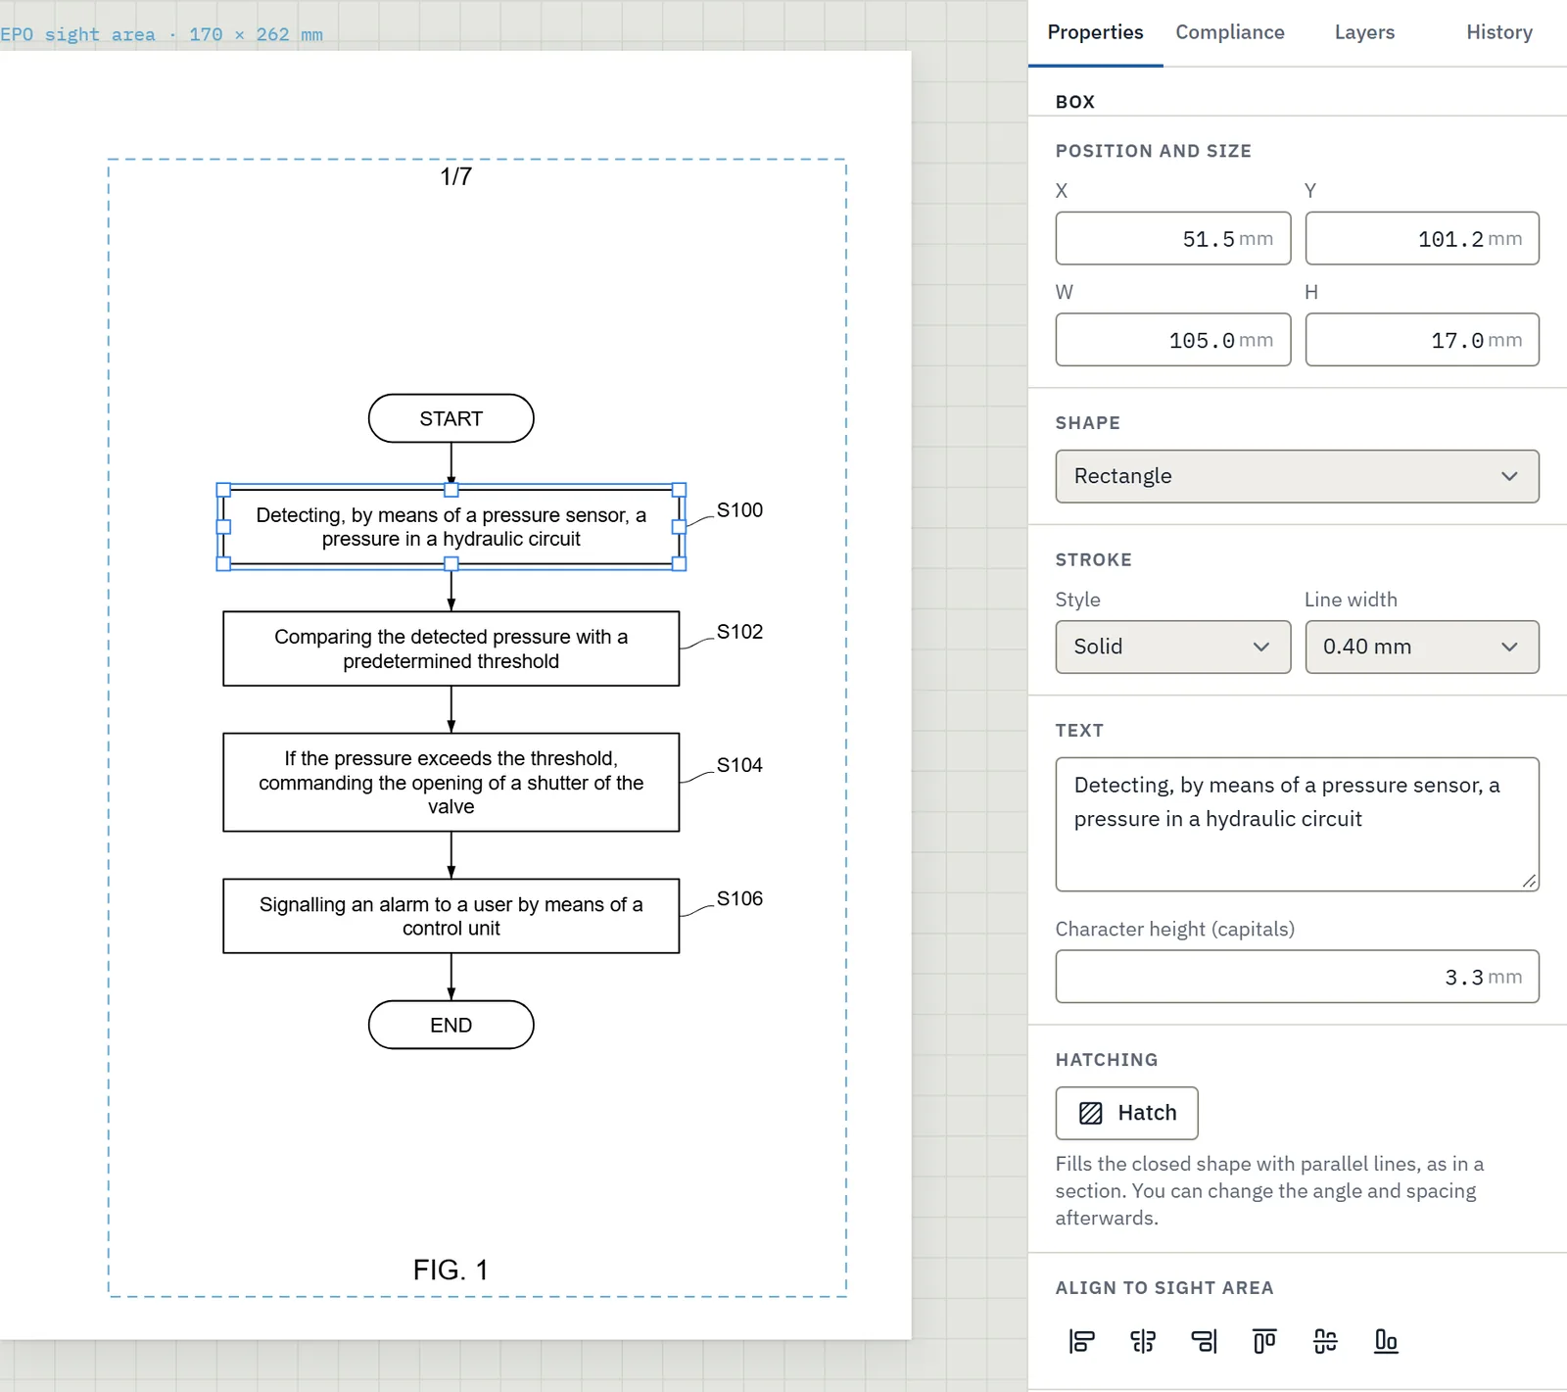
Task: Grab the selected box's bottom-right resize handle
Action: pyautogui.click(x=680, y=564)
